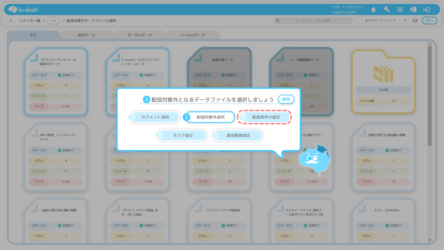The height and width of the screenshot is (250, 444).
Task: Select step 5 運用期間設定
Action: [x=237, y=135]
